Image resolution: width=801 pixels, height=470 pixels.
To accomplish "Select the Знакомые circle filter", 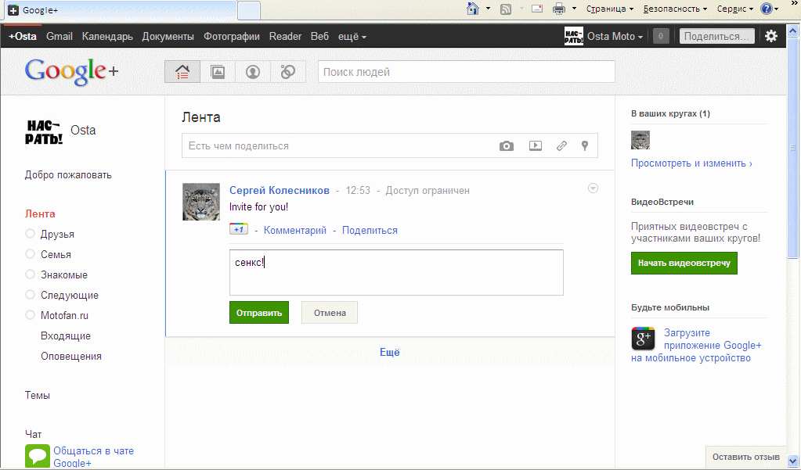I will pyautogui.click(x=30, y=274).
